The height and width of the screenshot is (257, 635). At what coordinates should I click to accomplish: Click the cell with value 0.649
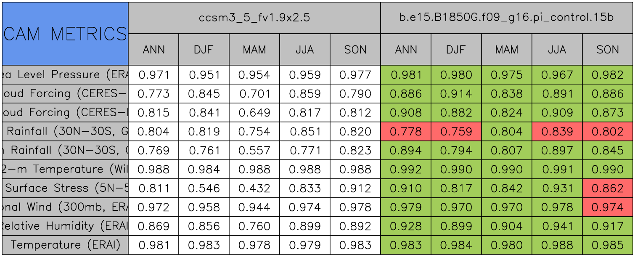tap(254, 113)
